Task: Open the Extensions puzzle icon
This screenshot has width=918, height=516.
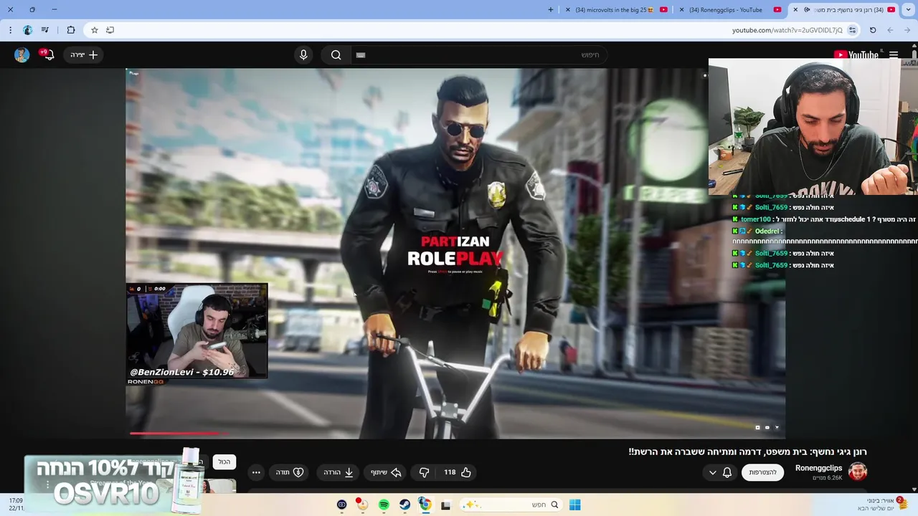Action: [x=70, y=30]
